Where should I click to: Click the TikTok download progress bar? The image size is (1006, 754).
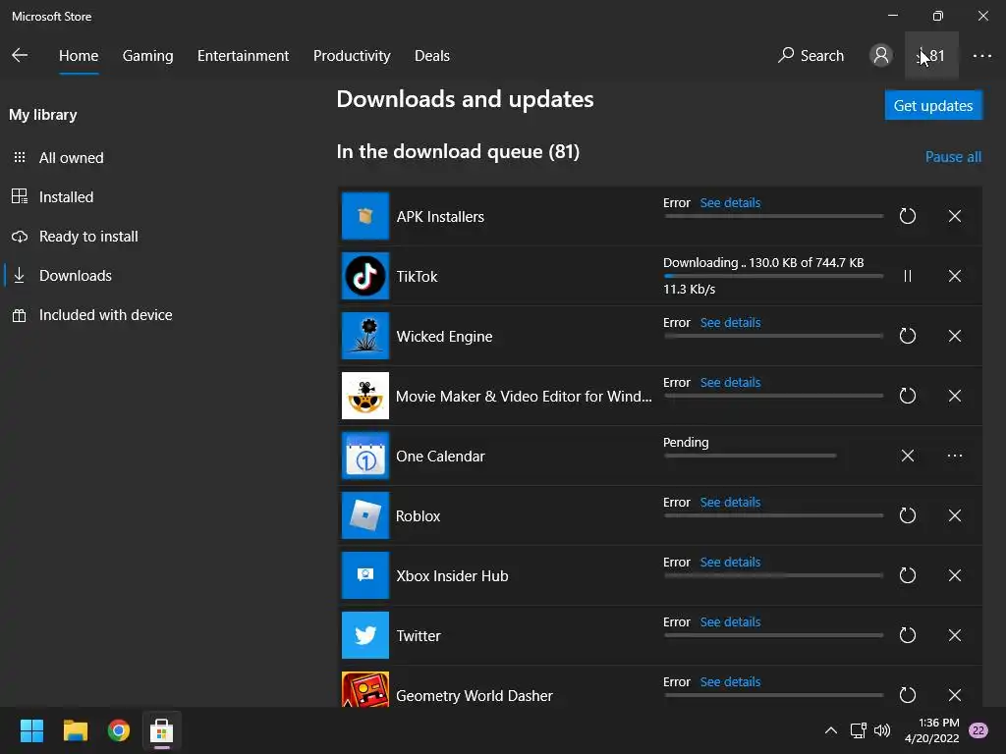coord(774,276)
